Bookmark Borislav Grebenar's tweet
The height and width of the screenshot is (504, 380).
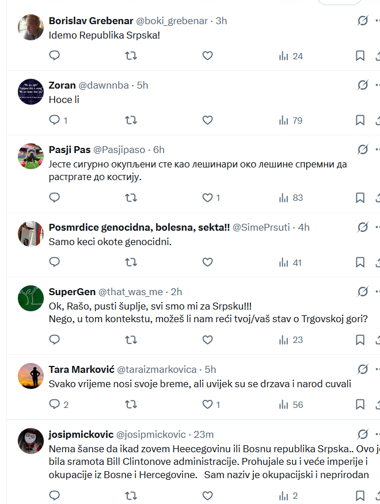coord(360,56)
